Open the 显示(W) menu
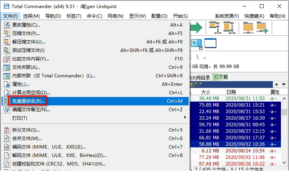 coord(138,16)
